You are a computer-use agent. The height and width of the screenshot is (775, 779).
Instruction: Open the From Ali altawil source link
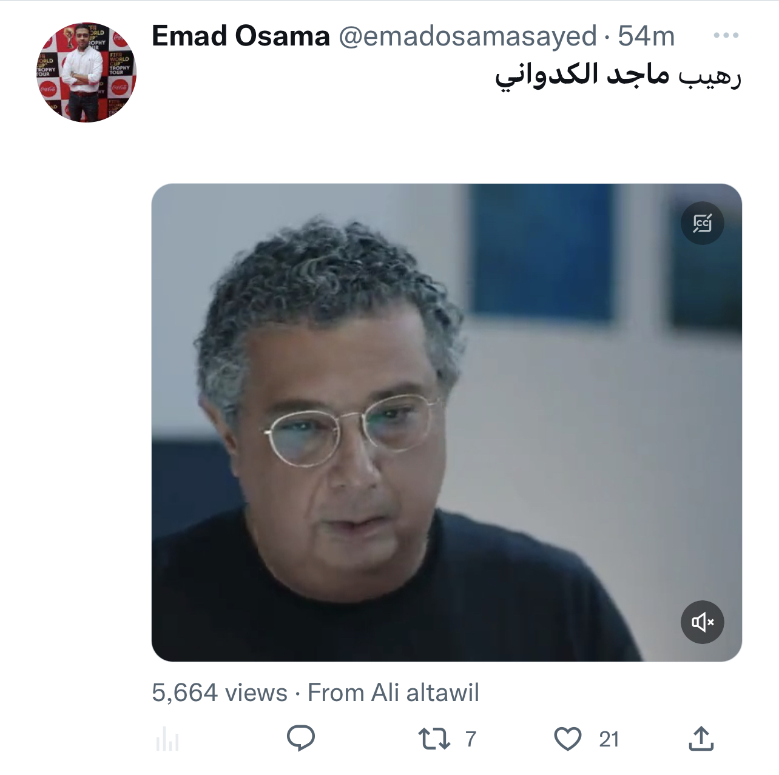click(393, 693)
